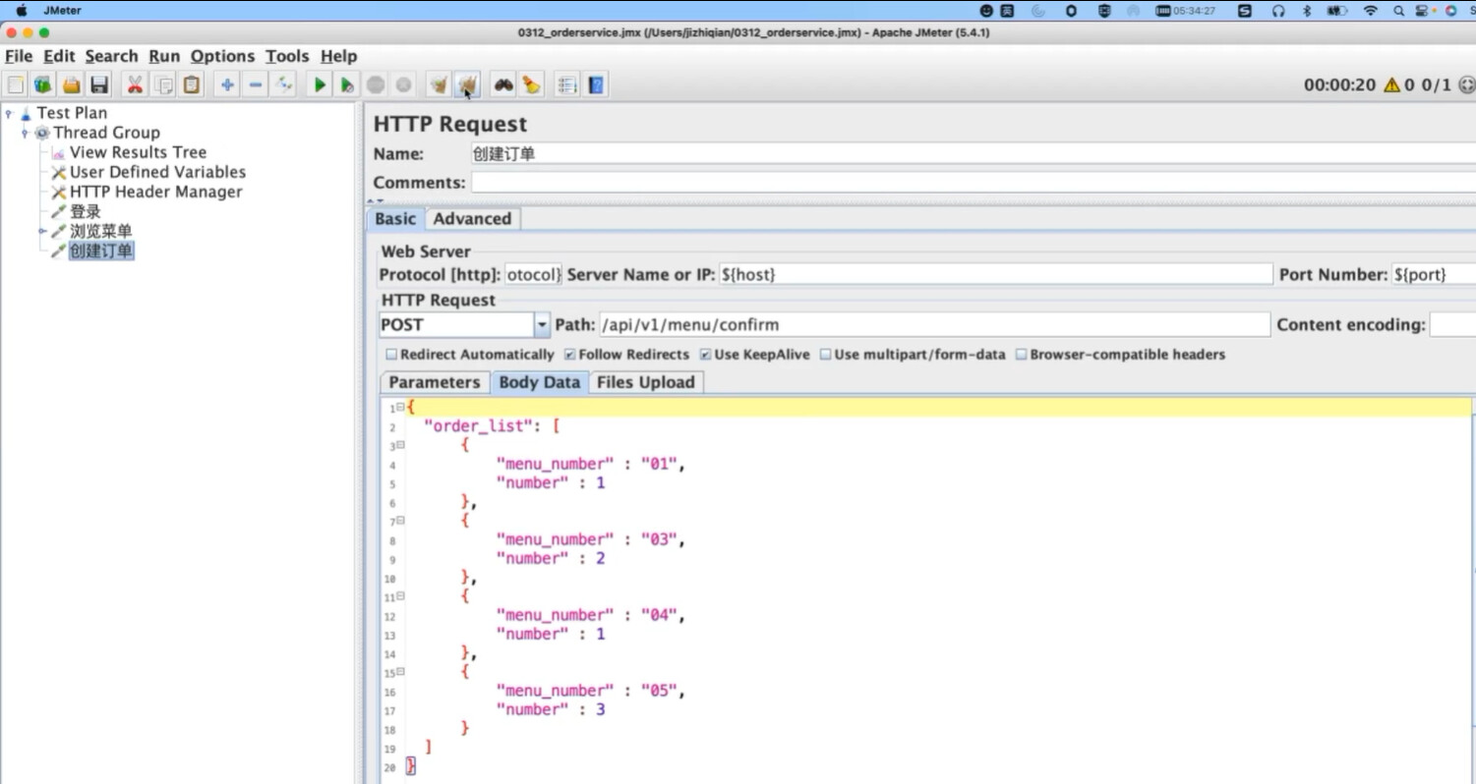Open the Help menu
This screenshot has height=784, width=1476.
coord(338,57)
